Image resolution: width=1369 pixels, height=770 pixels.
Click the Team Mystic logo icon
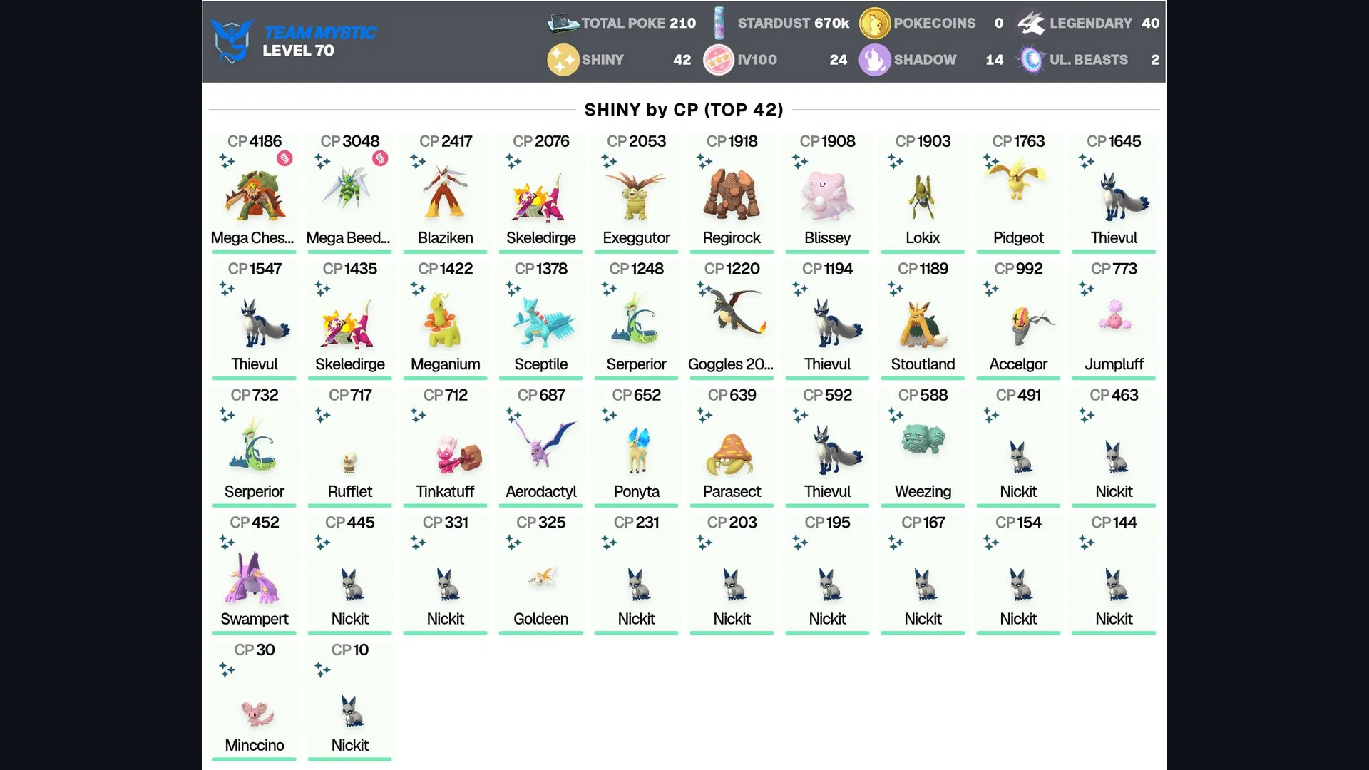coord(232,41)
